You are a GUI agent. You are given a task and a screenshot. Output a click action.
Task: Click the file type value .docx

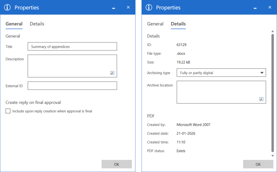click(x=181, y=53)
